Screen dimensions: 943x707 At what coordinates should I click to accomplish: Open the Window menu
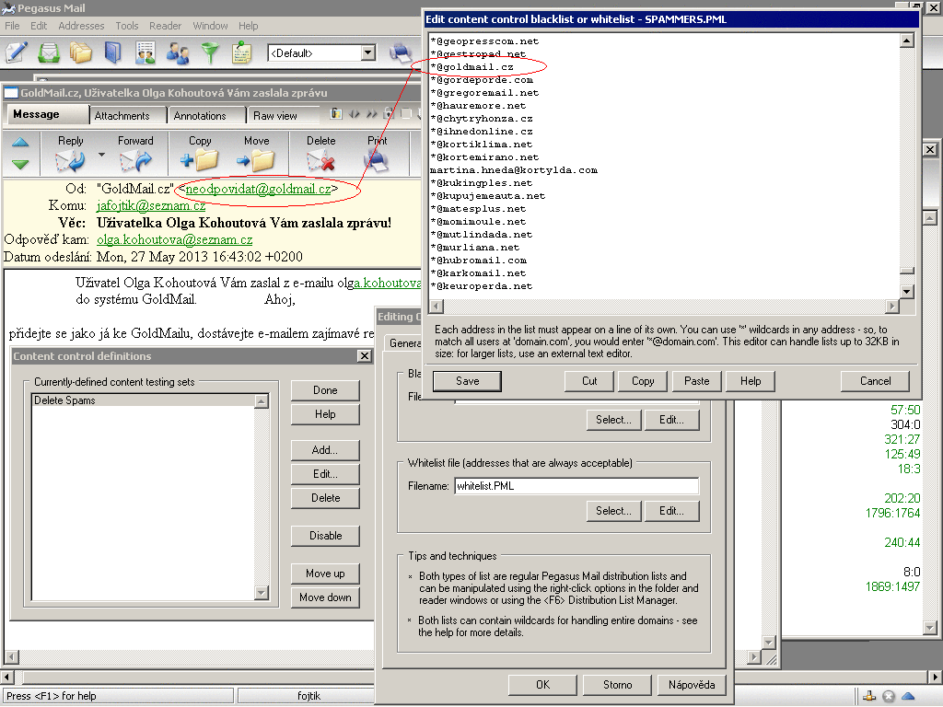(x=210, y=26)
